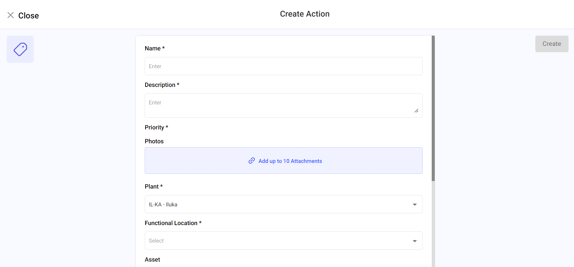Image resolution: width=574 pixels, height=267 pixels.
Task: Expand the Functional Location arrow
Action: [x=414, y=241]
